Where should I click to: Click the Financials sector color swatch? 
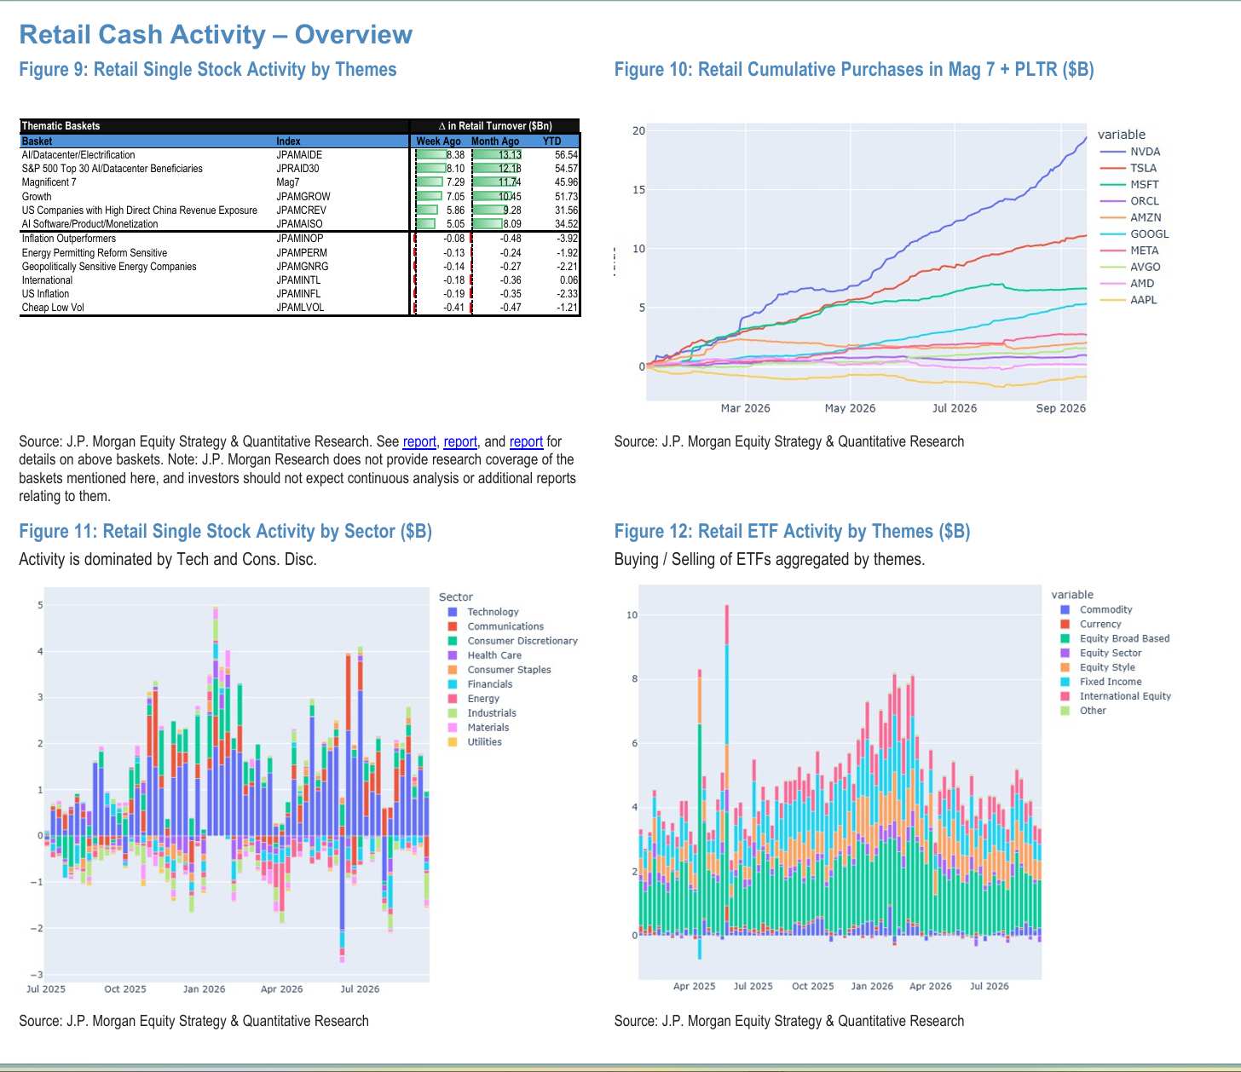pyautogui.click(x=453, y=684)
